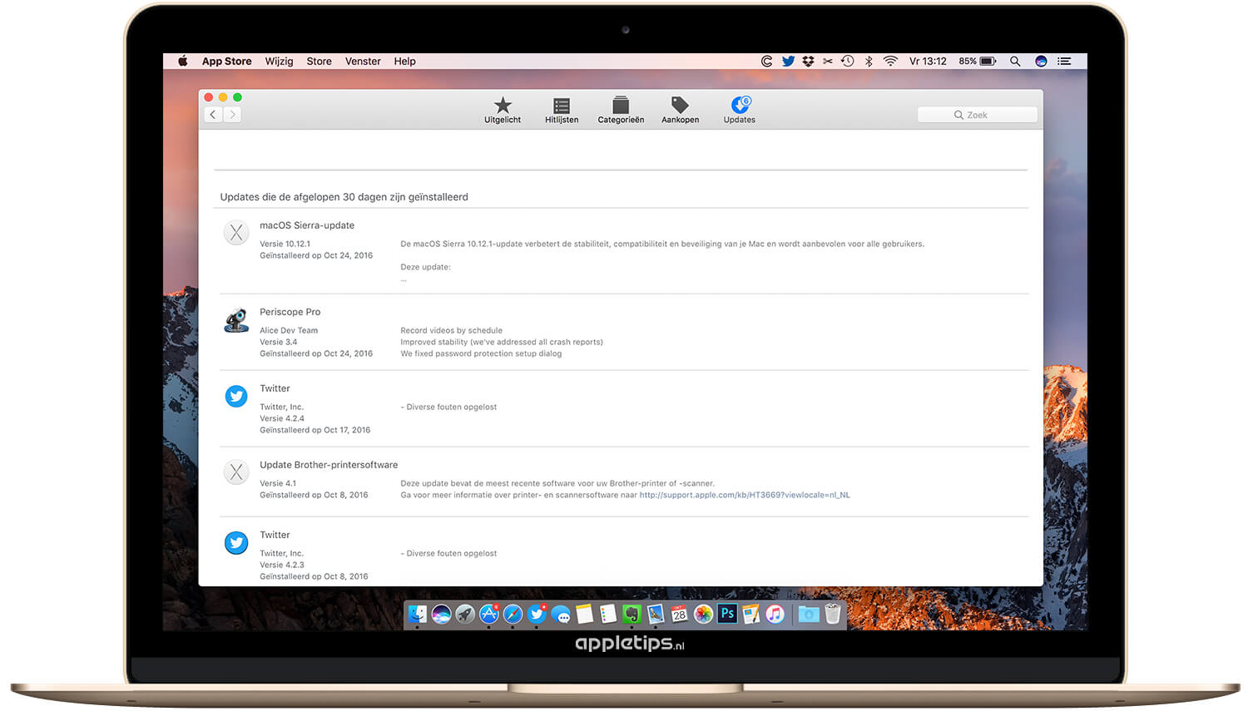Click the Update Brother-printersoftware title
This screenshot has height=711, width=1248.
click(x=329, y=465)
